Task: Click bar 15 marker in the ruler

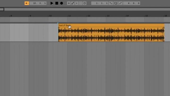Action: pos(146,16)
